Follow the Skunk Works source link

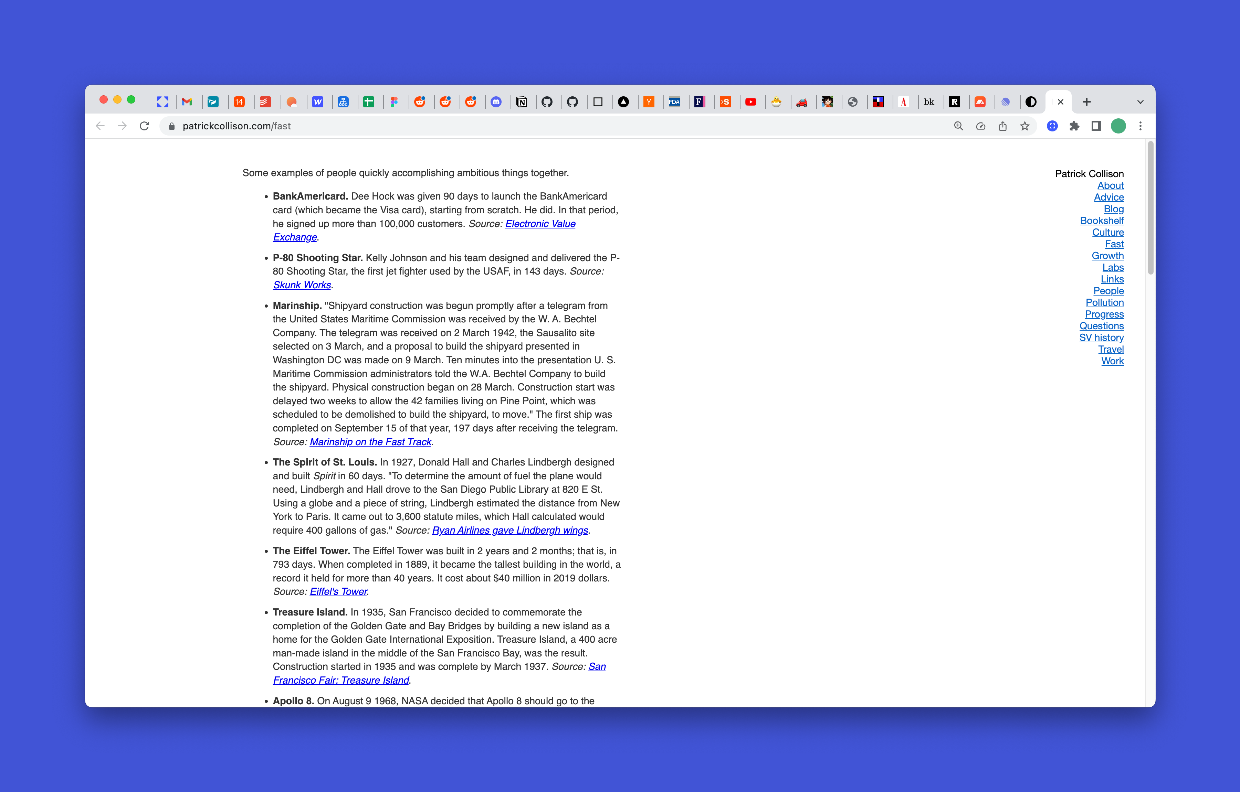tap(302, 285)
